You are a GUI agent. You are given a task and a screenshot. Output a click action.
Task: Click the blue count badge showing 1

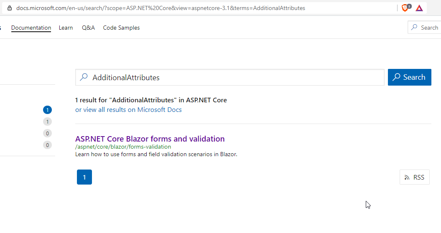pyautogui.click(x=47, y=110)
